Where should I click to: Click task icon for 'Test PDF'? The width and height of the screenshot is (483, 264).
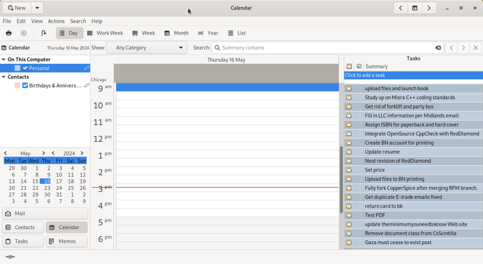click(x=349, y=215)
